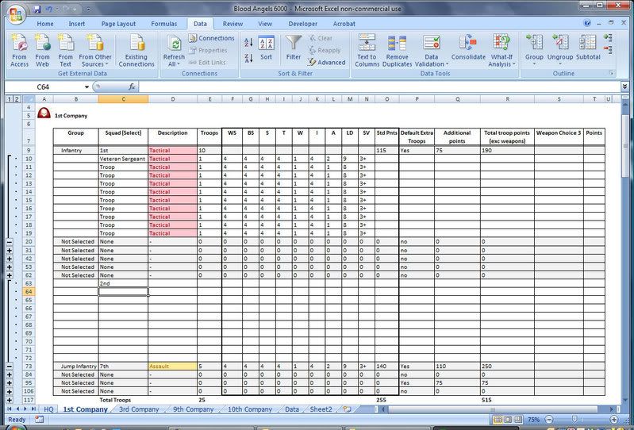
Task: Collapse outline group at row 20
Action: click(10, 242)
